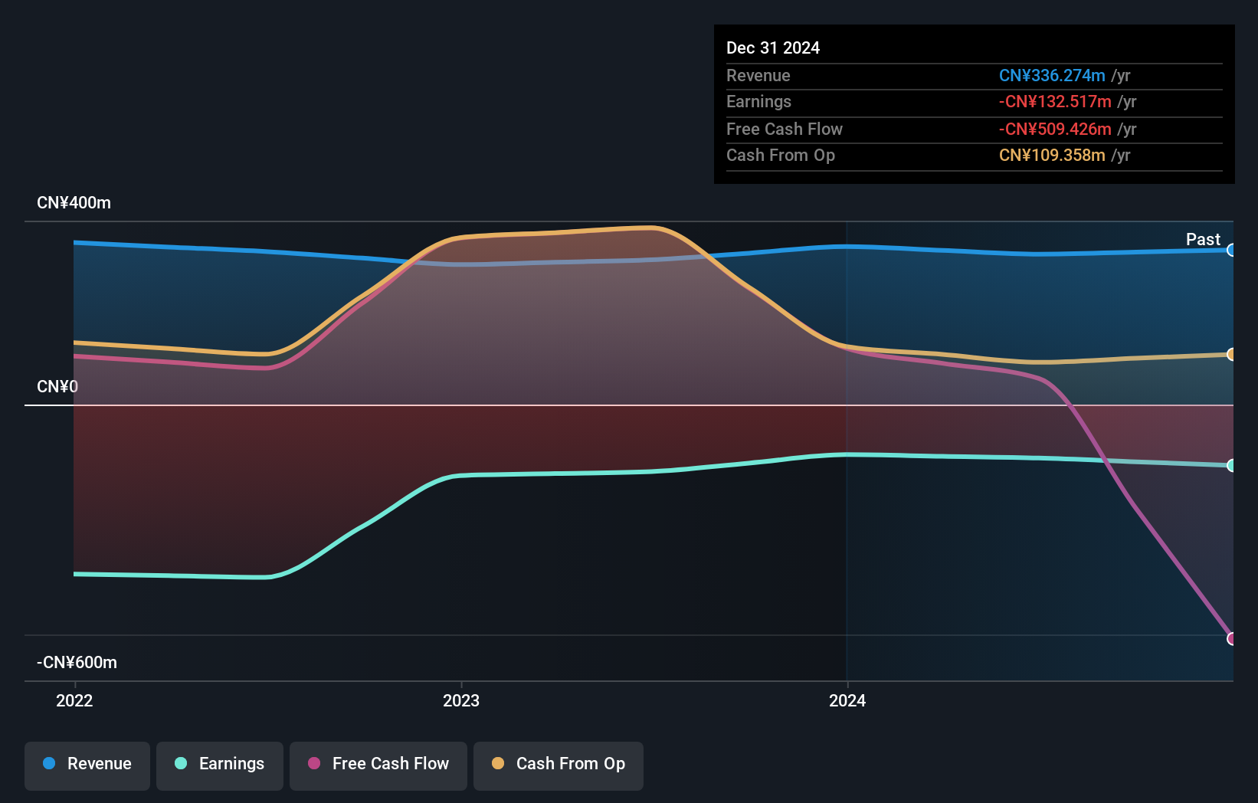Click the CN¥0 y-axis label
Viewport: 1258px width, 803px height.
point(57,386)
